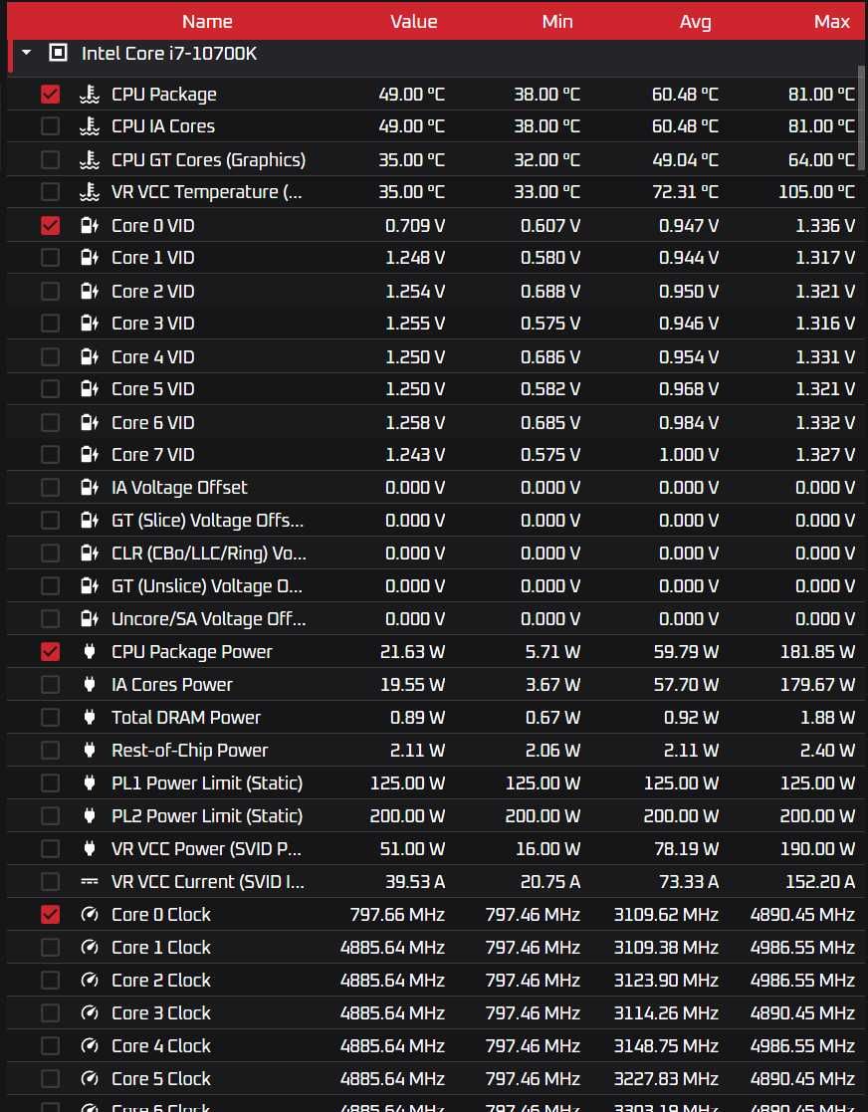
Task: Click the 16.00 W minimum of VR VCC Power
Action: tap(548, 848)
